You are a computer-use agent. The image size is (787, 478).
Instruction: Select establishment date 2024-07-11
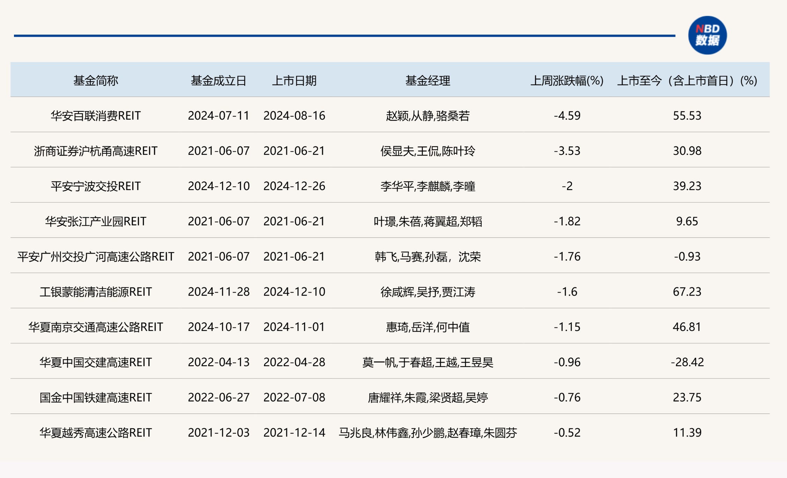click(219, 116)
